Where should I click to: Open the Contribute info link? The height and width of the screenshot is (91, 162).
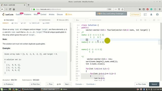(x=91, y=84)
